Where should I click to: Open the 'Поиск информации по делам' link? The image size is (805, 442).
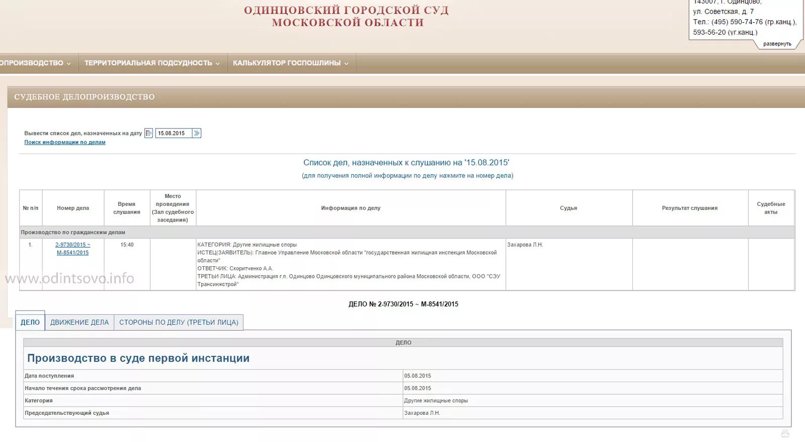[65, 142]
